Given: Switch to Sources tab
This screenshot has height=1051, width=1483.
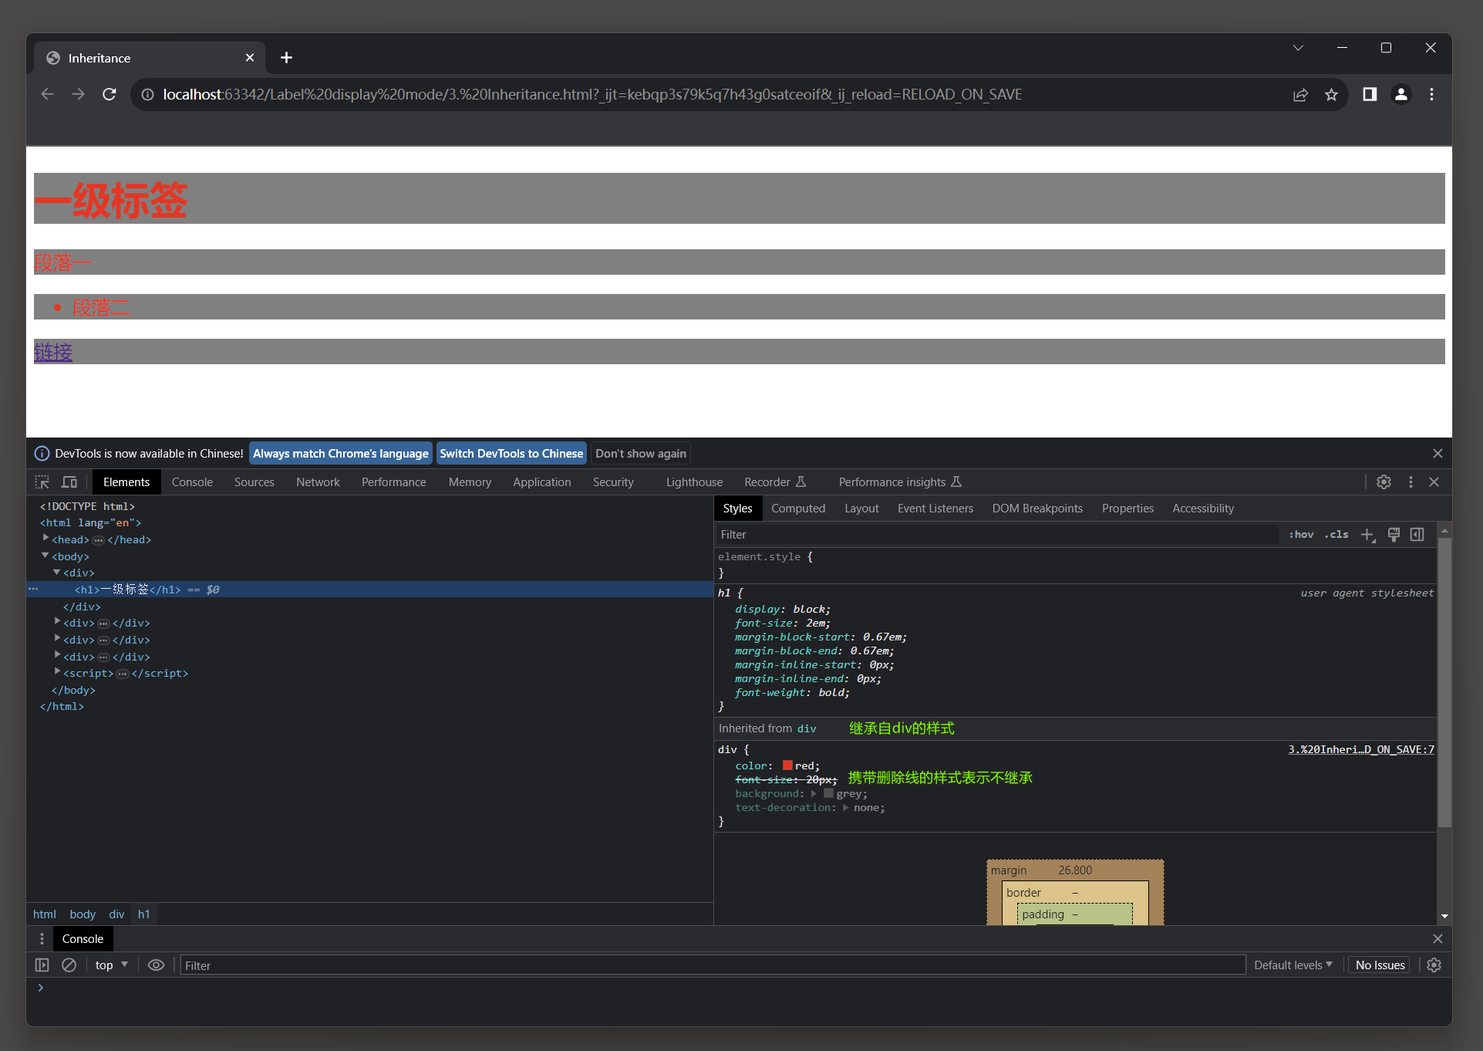Looking at the screenshot, I should click(x=254, y=482).
